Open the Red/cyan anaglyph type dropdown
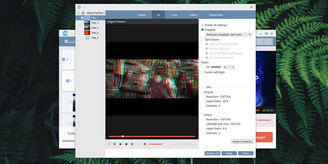This screenshot has height=164, width=328. (x=229, y=35)
